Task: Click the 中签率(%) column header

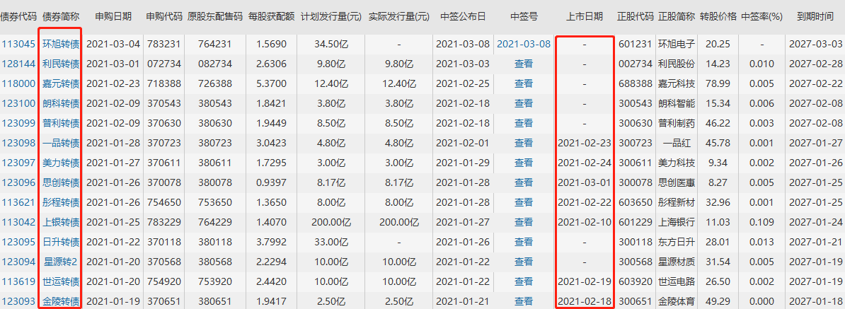Action: (761, 17)
